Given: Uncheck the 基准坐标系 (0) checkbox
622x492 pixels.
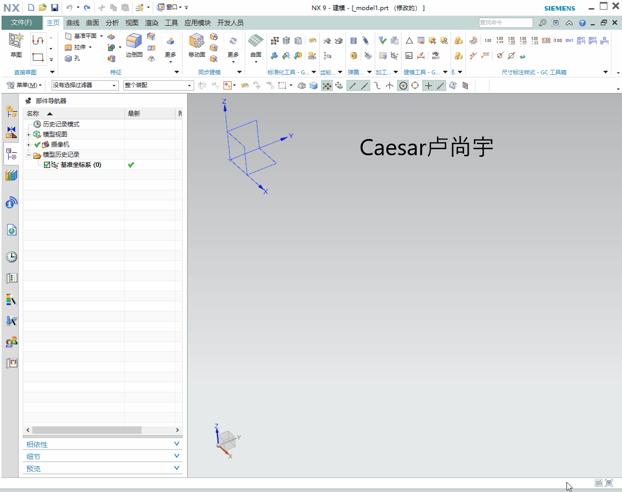Looking at the screenshot, I should pyautogui.click(x=47, y=165).
